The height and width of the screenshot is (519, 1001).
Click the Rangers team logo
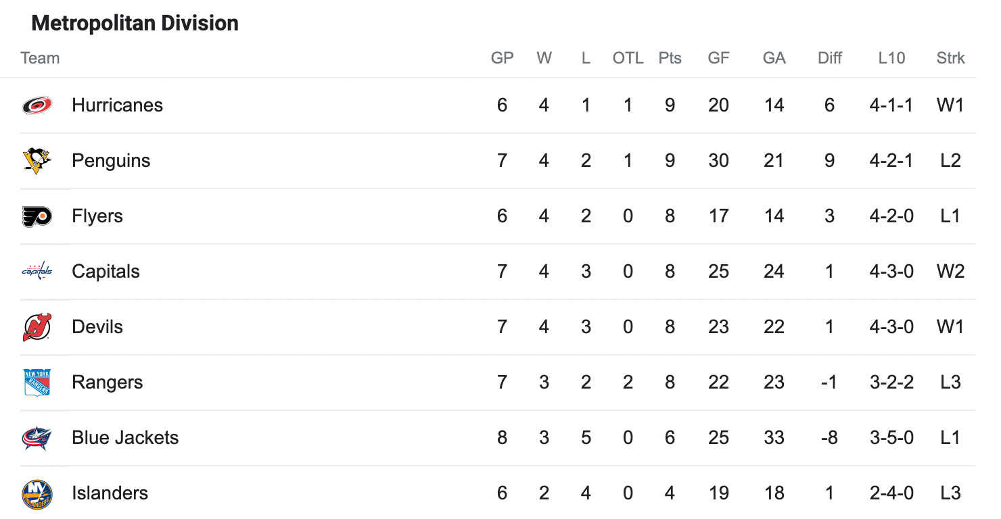click(37, 382)
